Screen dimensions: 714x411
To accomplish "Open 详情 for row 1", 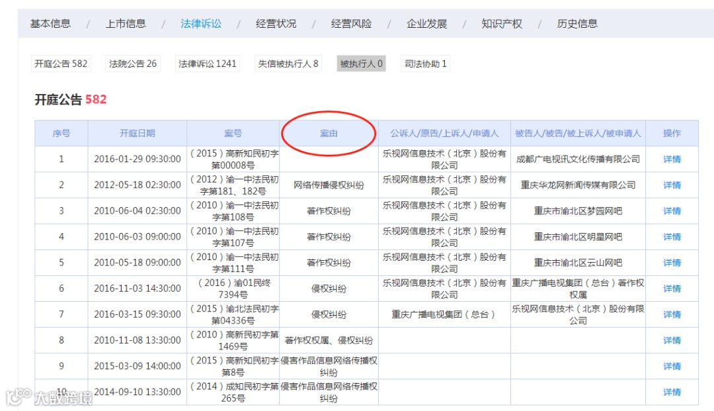I will [x=672, y=159].
